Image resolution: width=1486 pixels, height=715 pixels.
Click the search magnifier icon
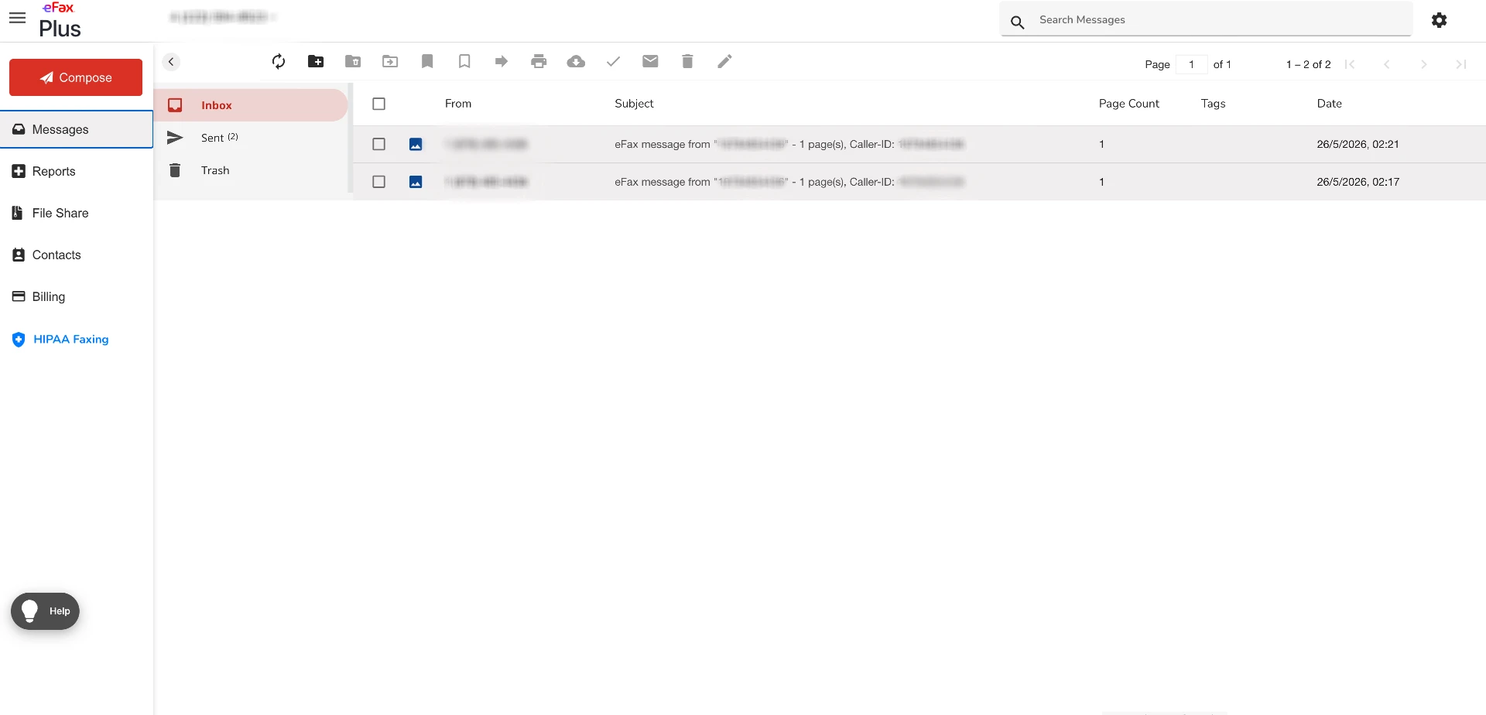(x=1018, y=22)
